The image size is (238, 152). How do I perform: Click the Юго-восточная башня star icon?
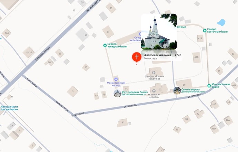[209, 86]
